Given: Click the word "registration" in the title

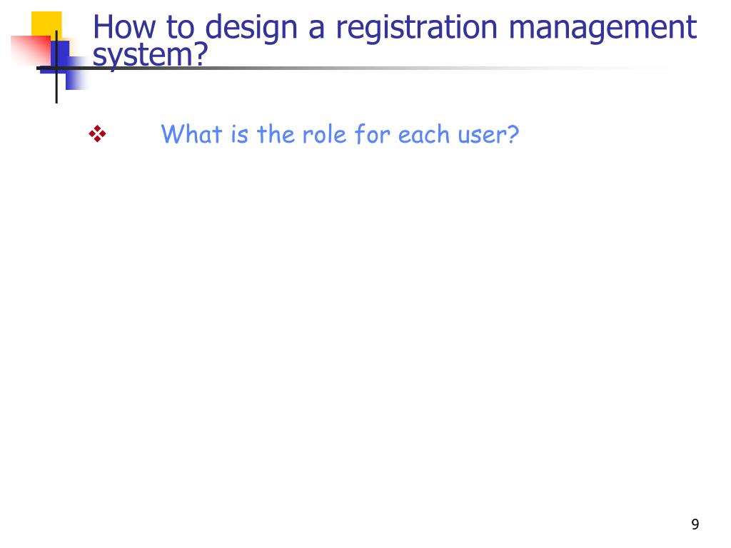Looking at the screenshot, I should point(417,28).
